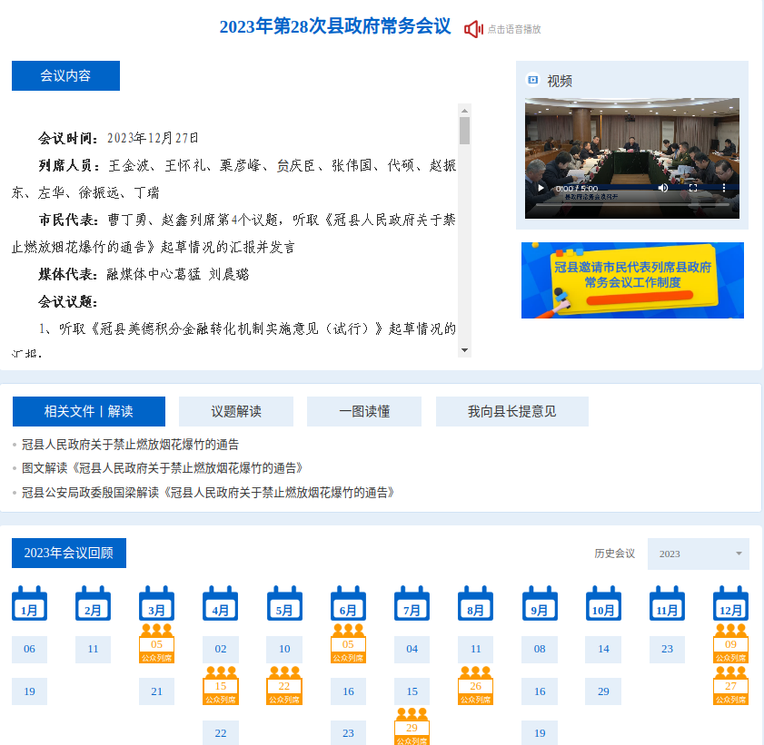764x745 pixels.
Task: Open December 09 public attendance meeting
Action: pos(730,644)
